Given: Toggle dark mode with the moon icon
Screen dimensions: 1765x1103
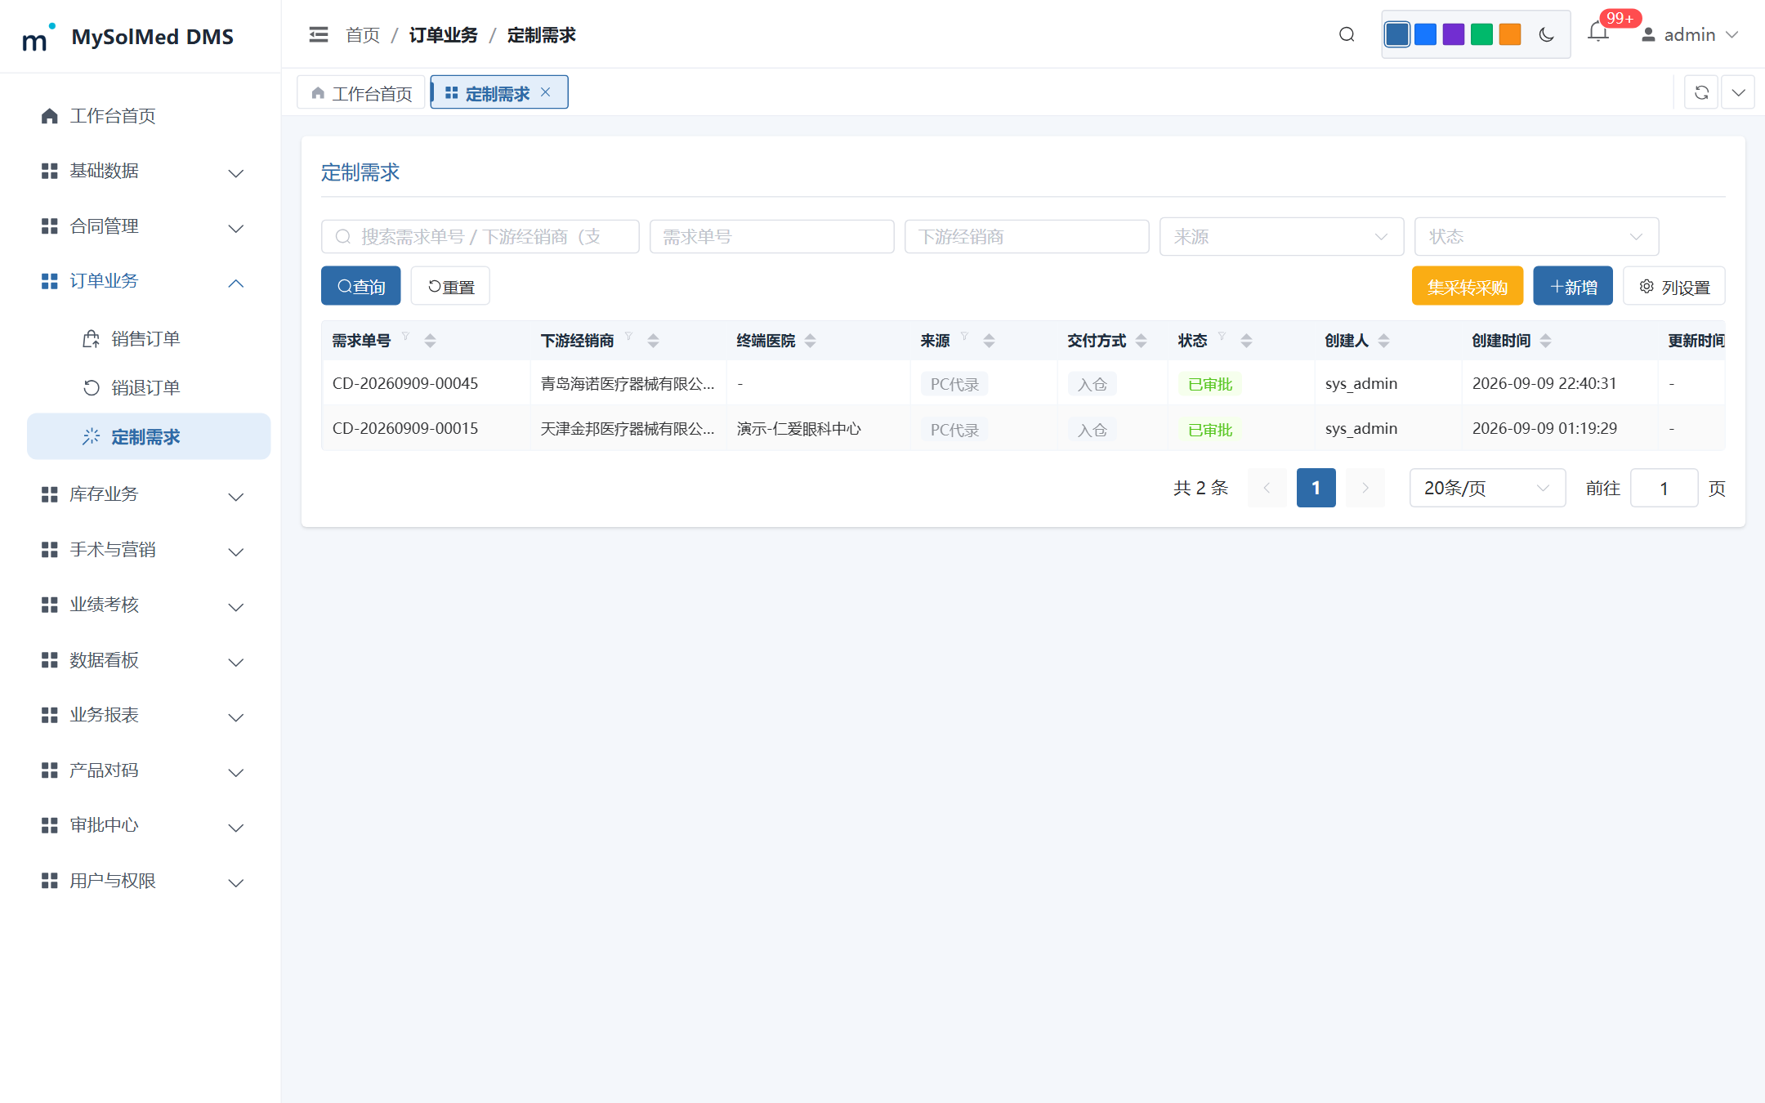Looking at the screenshot, I should click(1546, 34).
